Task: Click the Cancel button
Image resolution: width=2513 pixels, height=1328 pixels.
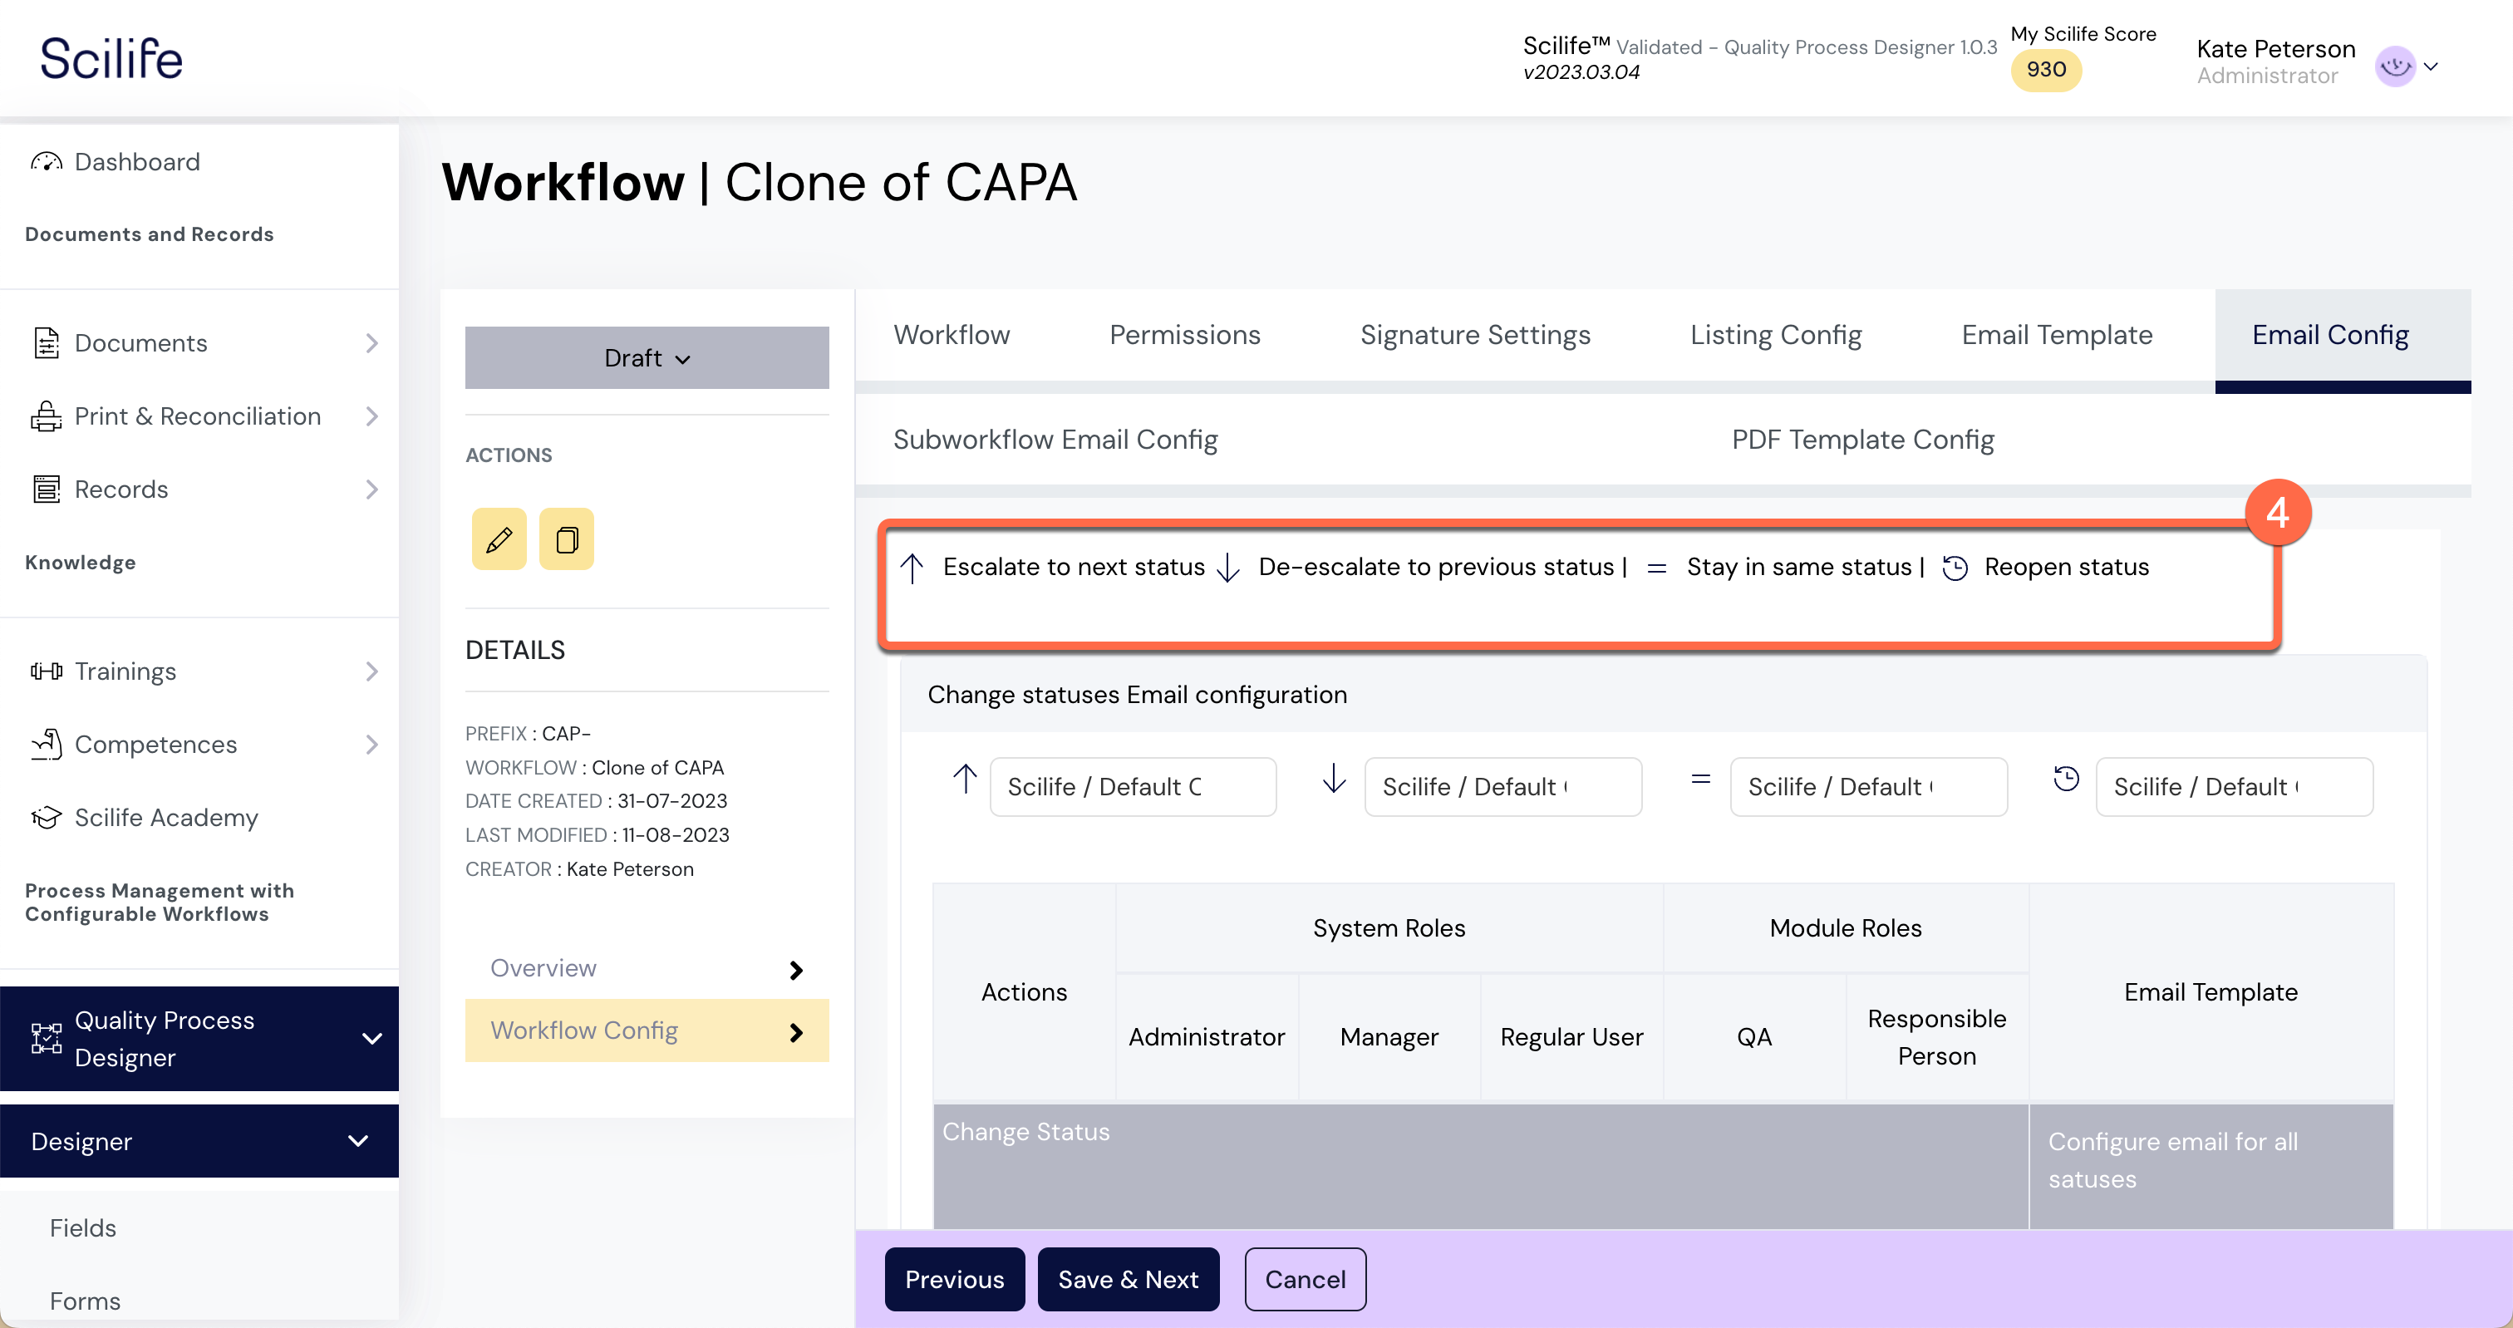Action: [1305, 1278]
